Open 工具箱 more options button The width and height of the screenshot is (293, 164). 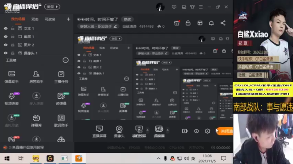(x=66, y=60)
